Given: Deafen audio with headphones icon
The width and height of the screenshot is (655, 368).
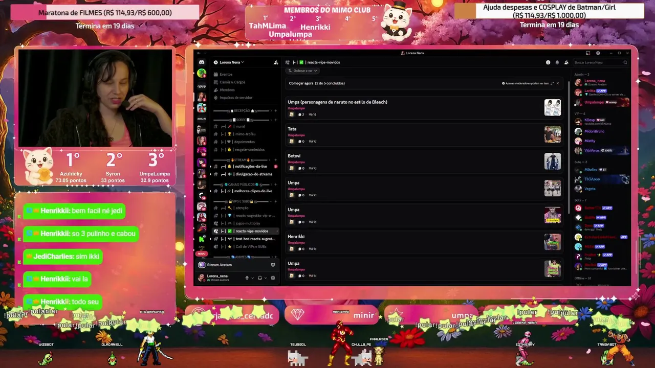Looking at the screenshot, I should click(260, 278).
